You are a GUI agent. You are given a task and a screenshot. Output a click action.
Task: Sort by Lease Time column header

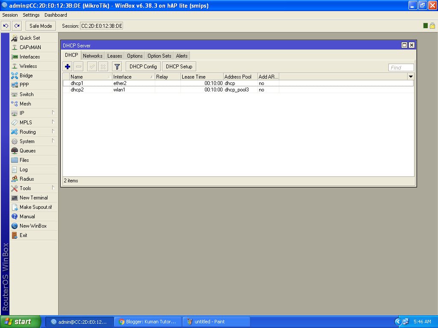(x=202, y=77)
